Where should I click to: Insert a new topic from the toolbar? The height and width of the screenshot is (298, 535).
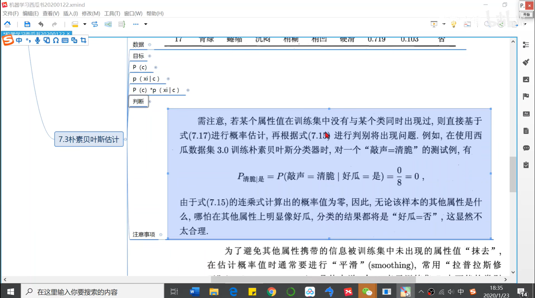[x=75, y=24]
